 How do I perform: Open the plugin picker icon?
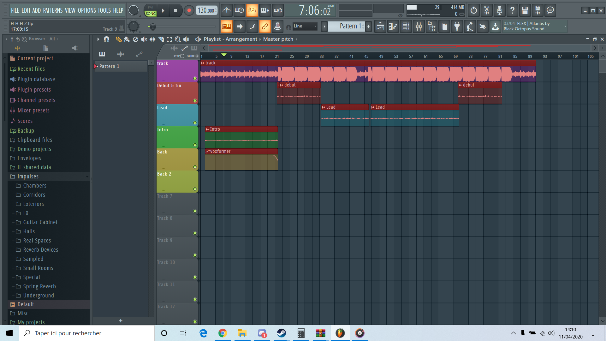[x=457, y=27]
